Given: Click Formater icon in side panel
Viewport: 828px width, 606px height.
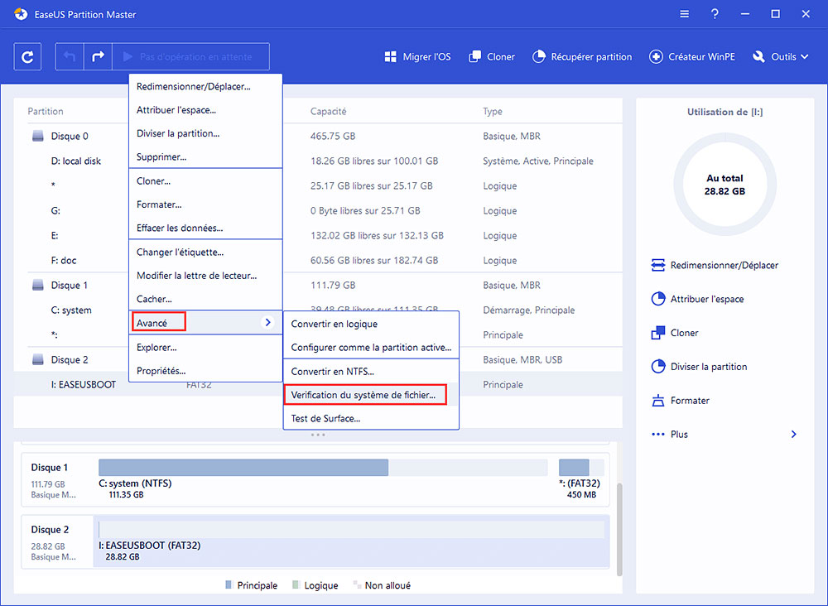Looking at the screenshot, I should point(658,400).
